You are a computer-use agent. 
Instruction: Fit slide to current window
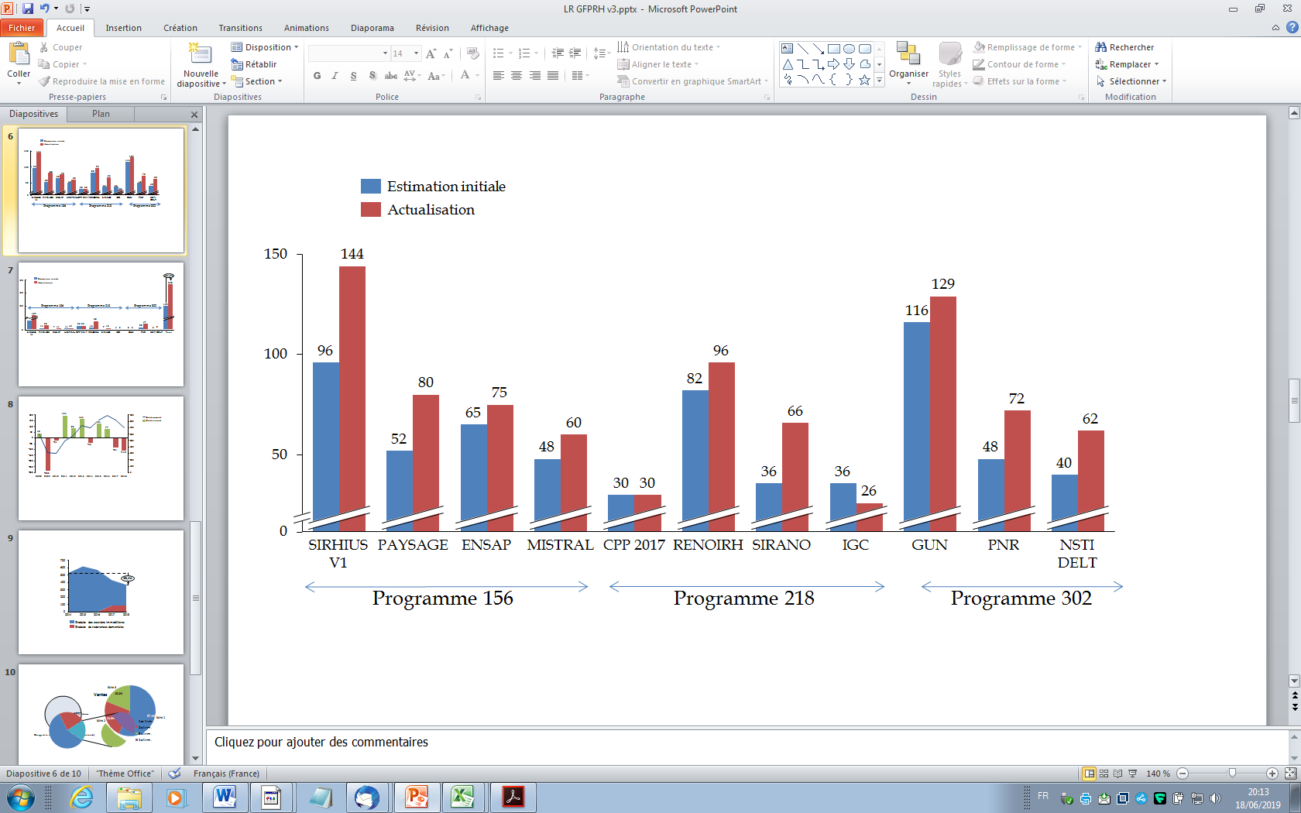pyautogui.click(x=1290, y=774)
